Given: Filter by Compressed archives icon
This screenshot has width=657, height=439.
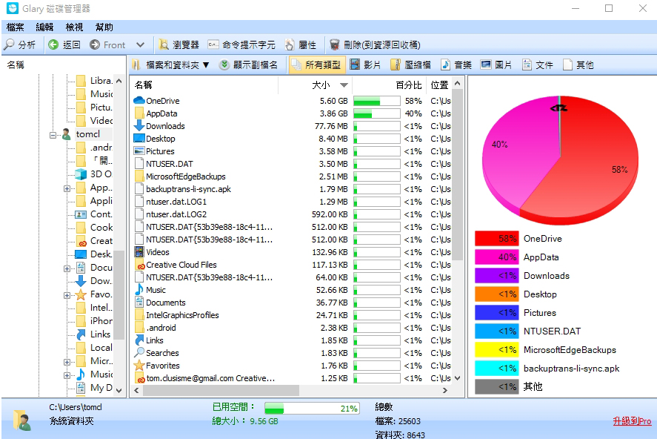Looking at the screenshot, I should (395, 65).
